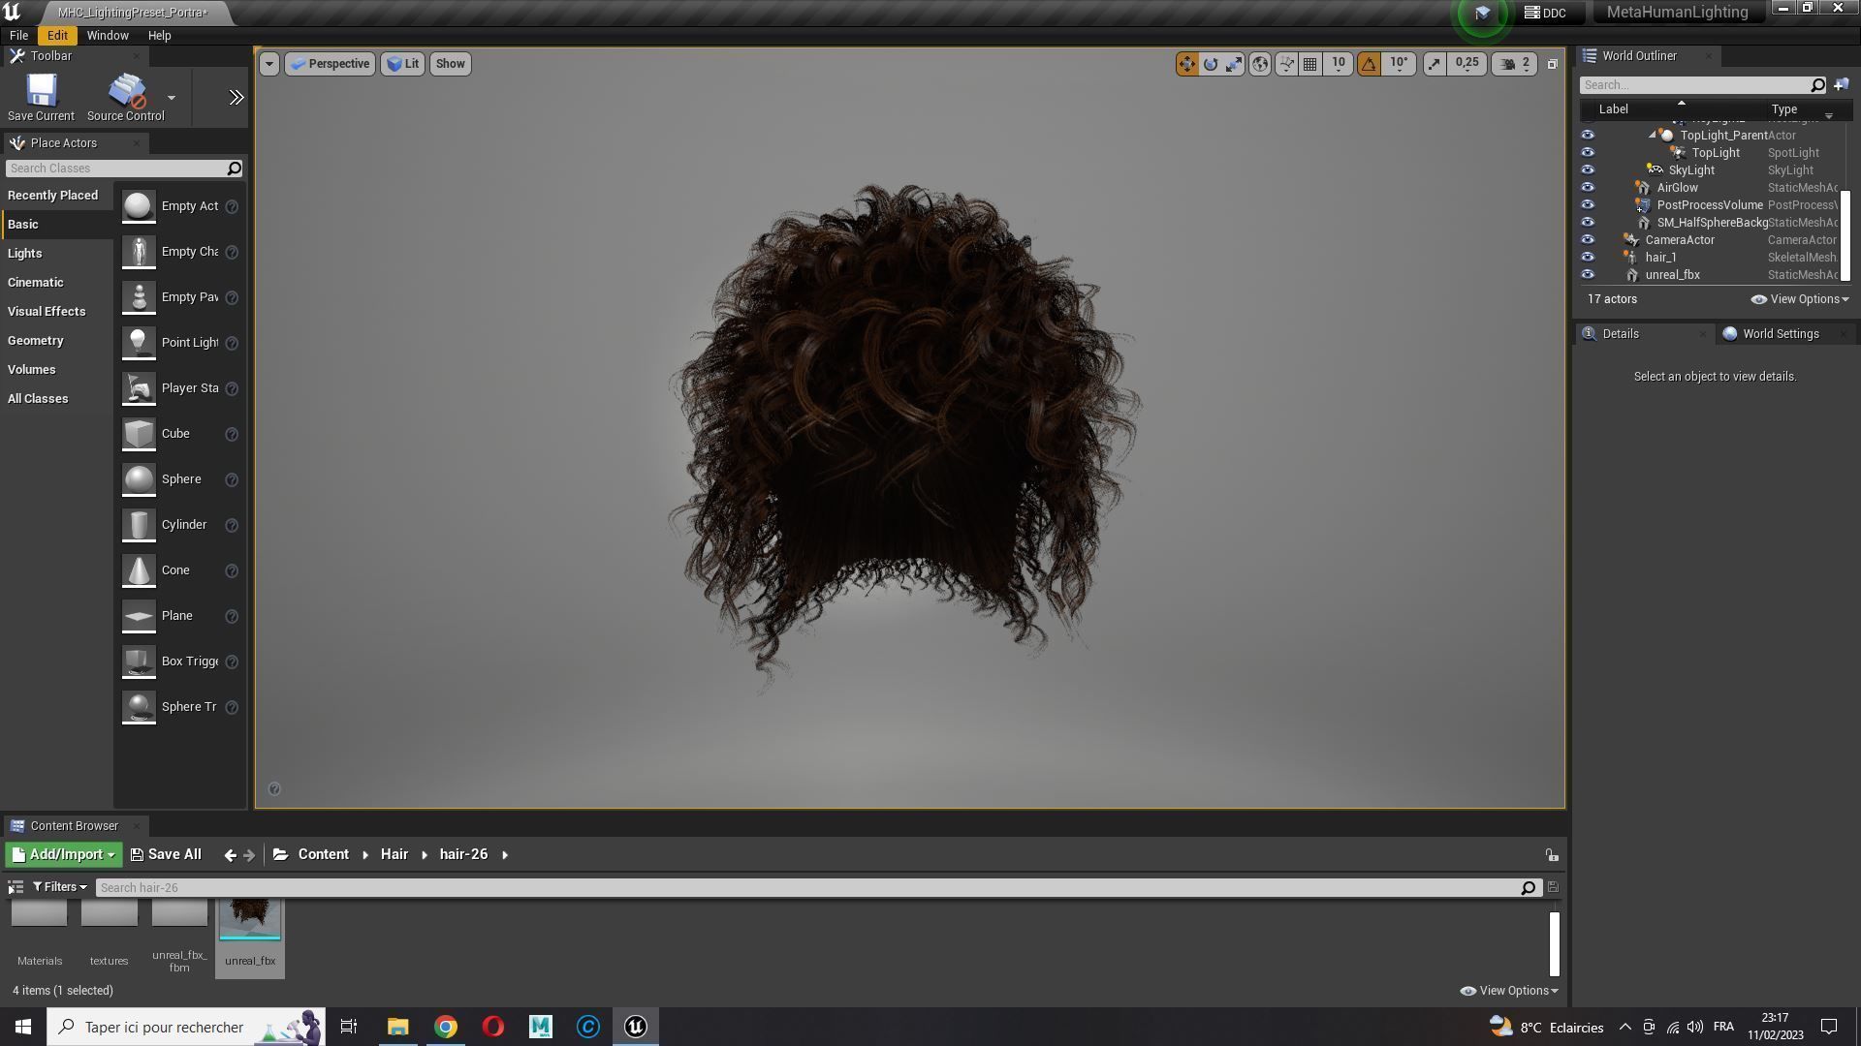Open rotation snap 10° dropdown
This screenshot has height=1046, width=1861.
(1399, 64)
